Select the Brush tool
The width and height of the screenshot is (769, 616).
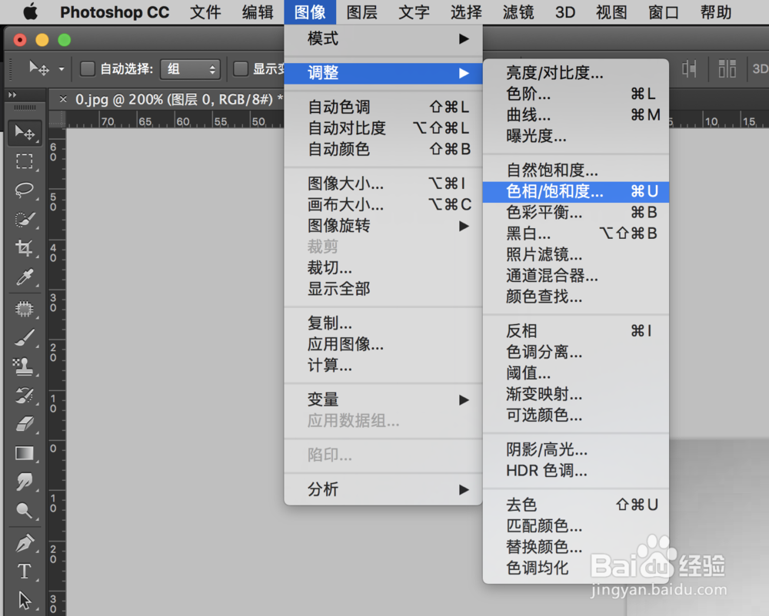pos(24,337)
